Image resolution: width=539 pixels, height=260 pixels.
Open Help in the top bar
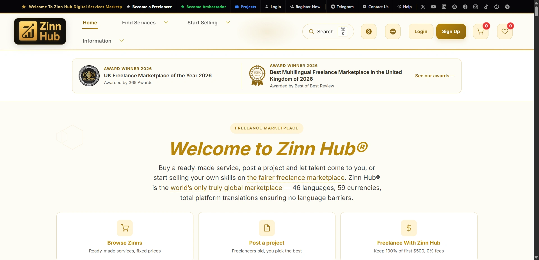click(405, 7)
